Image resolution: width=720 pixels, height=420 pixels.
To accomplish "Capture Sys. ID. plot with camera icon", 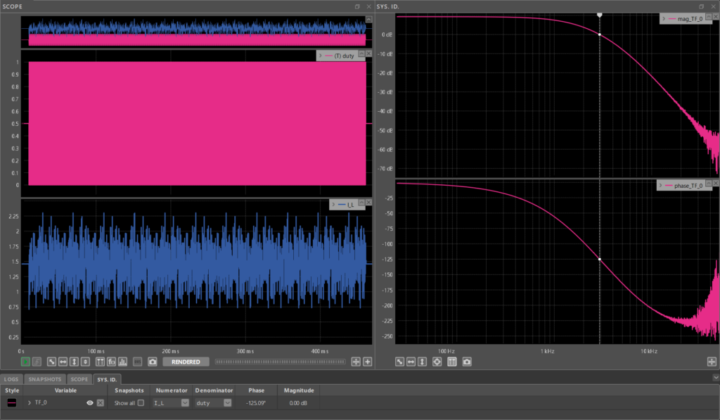I will [x=467, y=362].
